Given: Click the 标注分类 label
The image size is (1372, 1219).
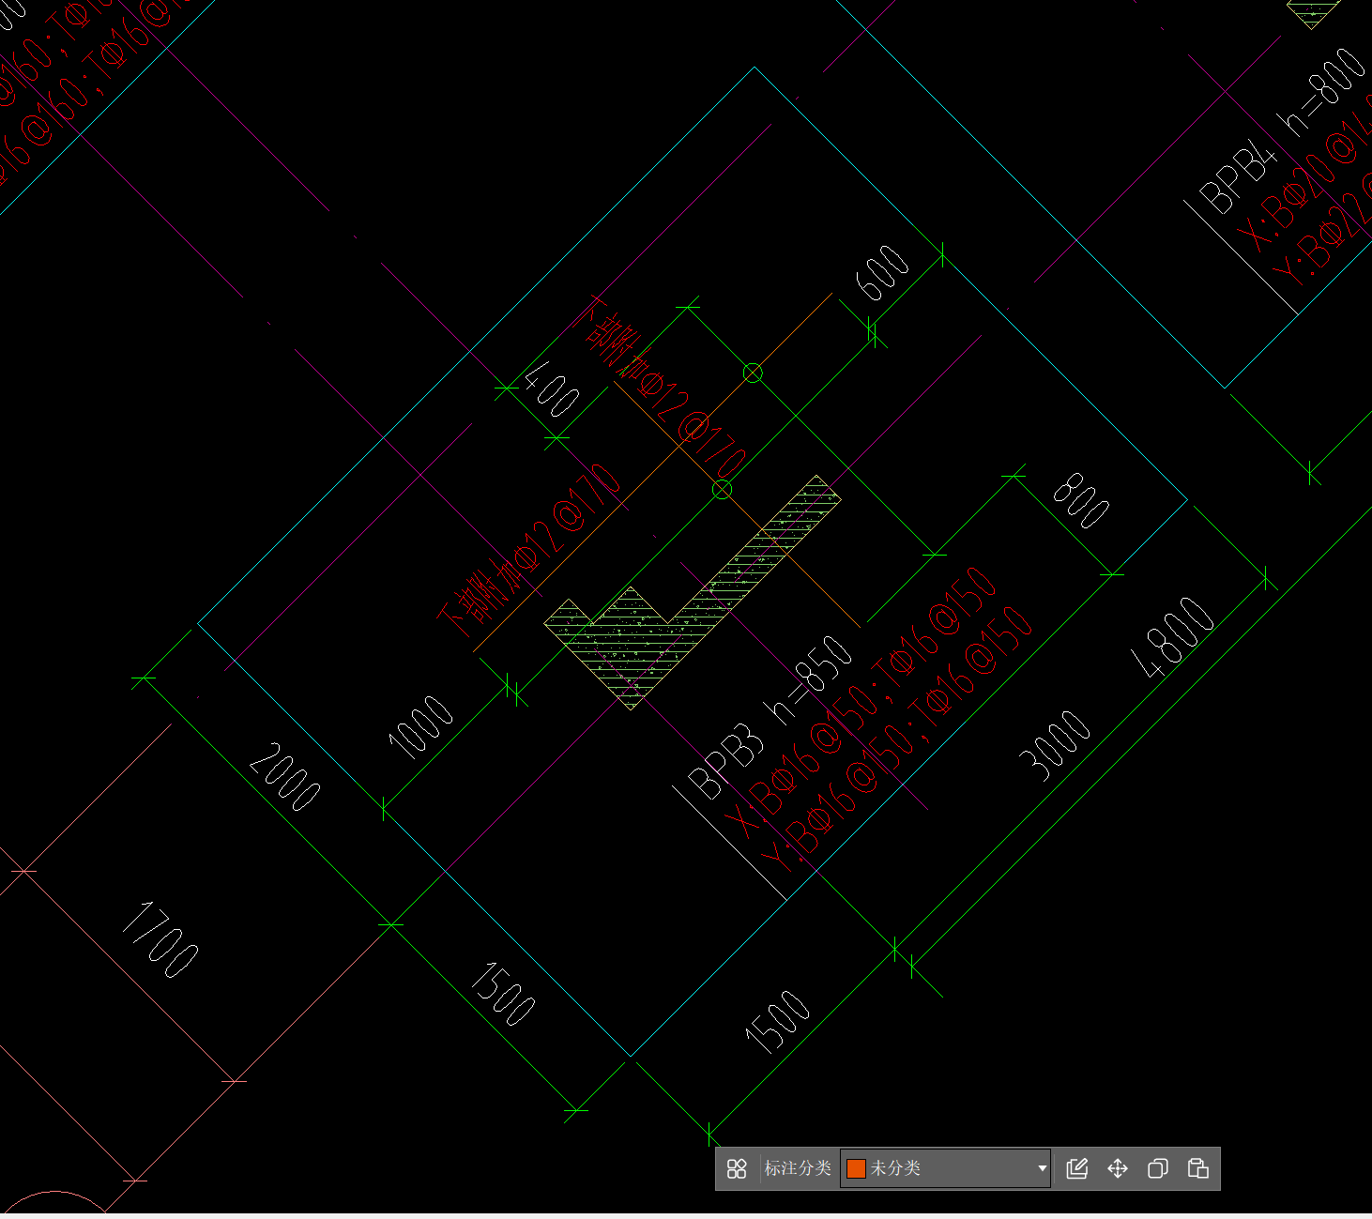Looking at the screenshot, I should coord(798,1168).
